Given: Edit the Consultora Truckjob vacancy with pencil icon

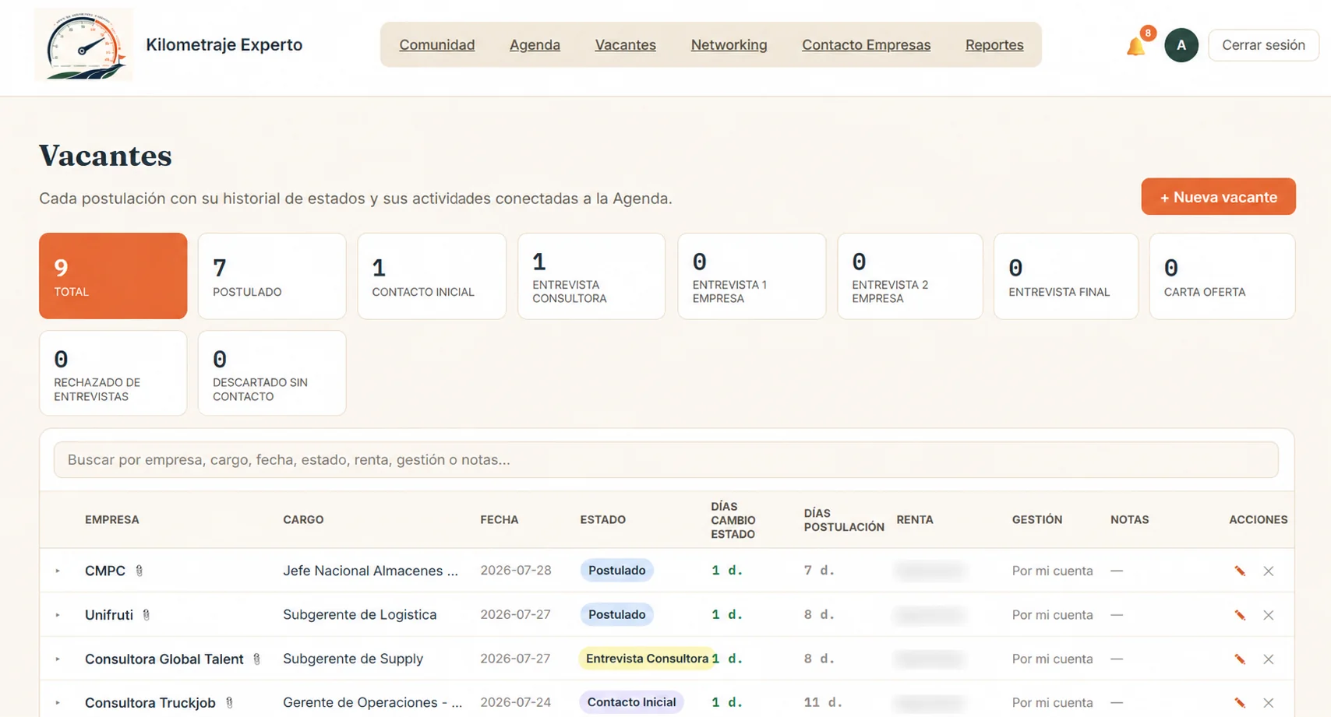Looking at the screenshot, I should coord(1239,702).
